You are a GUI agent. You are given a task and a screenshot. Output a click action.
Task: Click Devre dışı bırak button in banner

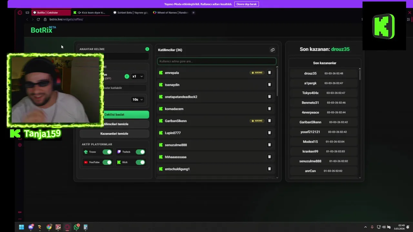(x=247, y=4)
